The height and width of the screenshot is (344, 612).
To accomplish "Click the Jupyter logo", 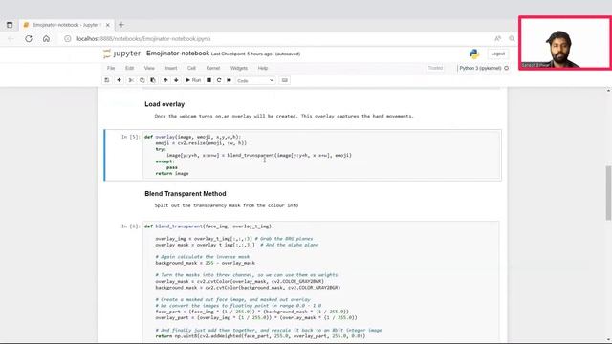I will [121, 54].
